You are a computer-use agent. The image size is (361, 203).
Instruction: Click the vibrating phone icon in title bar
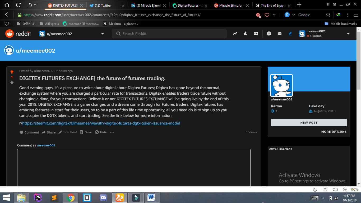(x=328, y=4)
